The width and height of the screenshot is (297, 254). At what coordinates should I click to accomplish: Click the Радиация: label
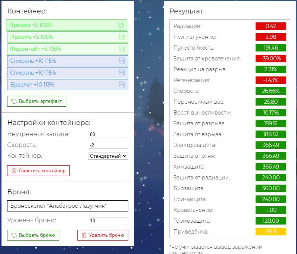click(187, 26)
